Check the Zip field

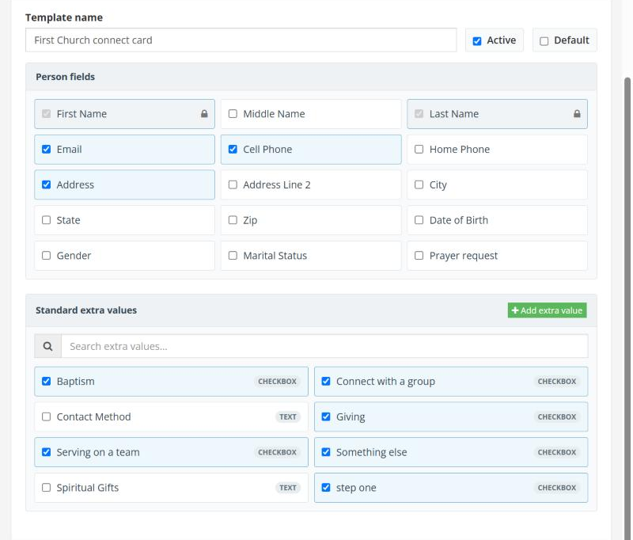click(x=233, y=220)
